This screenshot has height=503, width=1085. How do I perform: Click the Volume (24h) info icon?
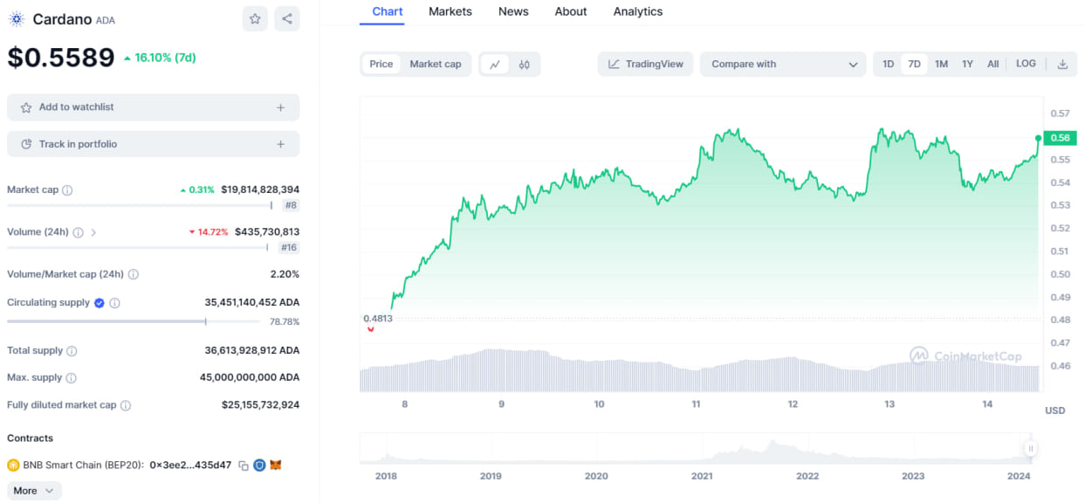79,232
